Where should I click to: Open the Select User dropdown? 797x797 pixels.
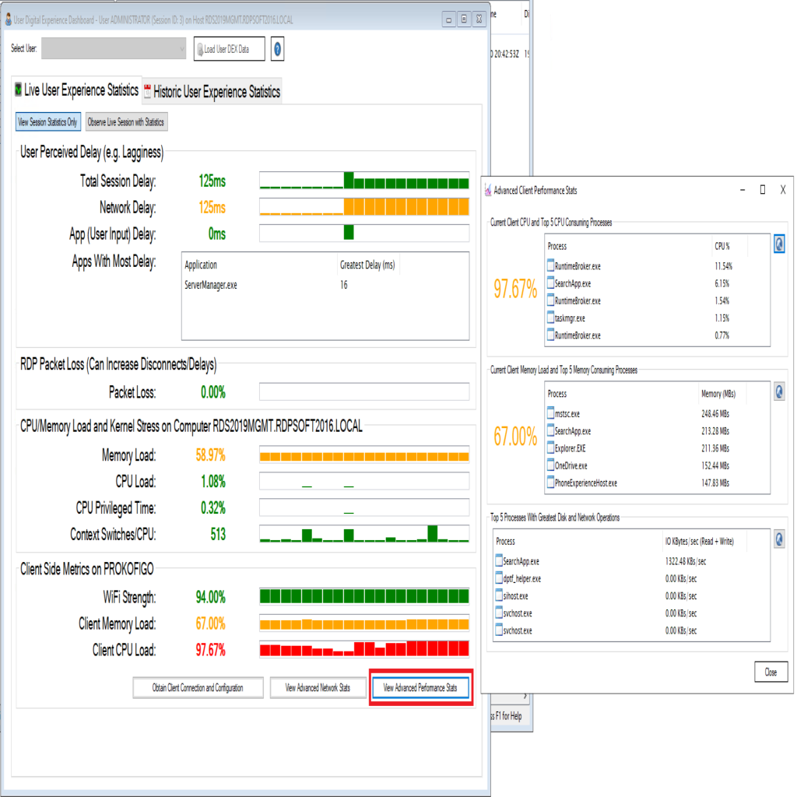coord(114,49)
